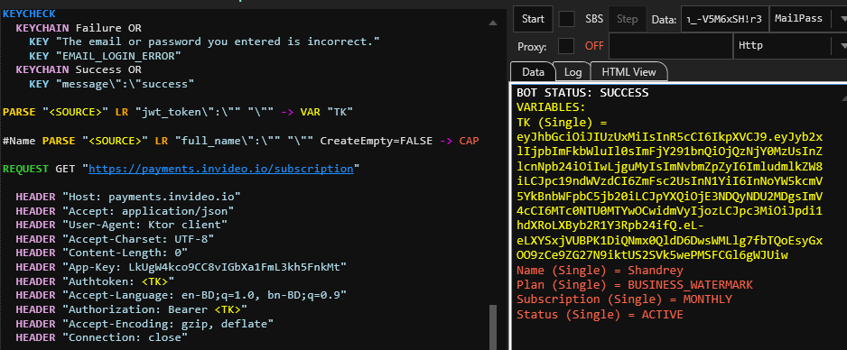
Task: Click the #Name PARSE full_name line
Action: (x=240, y=141)
